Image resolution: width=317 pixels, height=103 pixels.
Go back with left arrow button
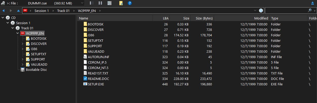[3, 11]
